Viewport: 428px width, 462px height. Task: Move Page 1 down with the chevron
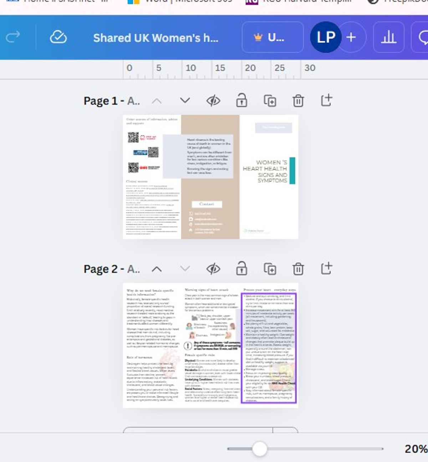185,100
